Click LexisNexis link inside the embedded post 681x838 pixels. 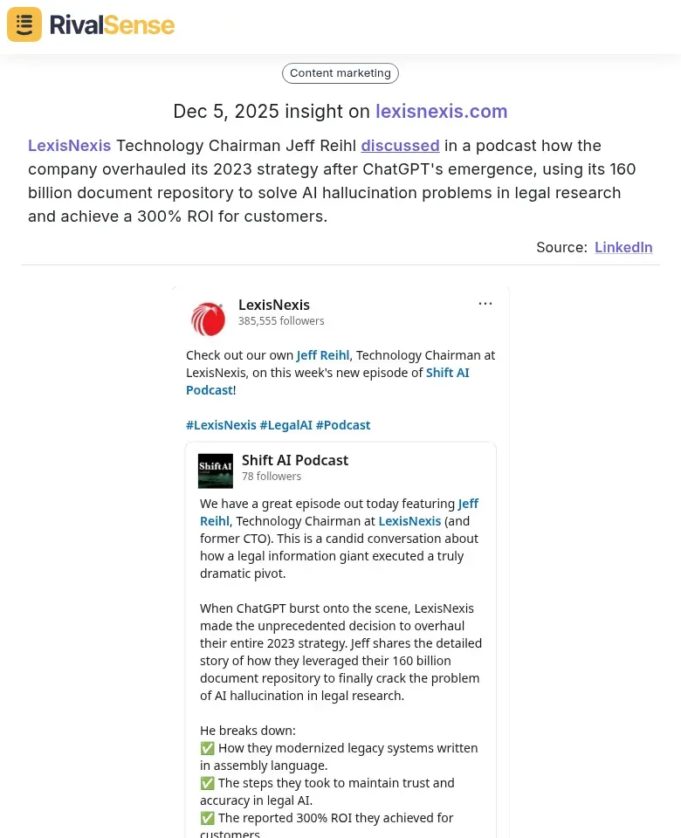[x=409, y=521]
